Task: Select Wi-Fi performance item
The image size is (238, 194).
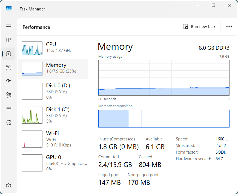Action: pos(53,139)
